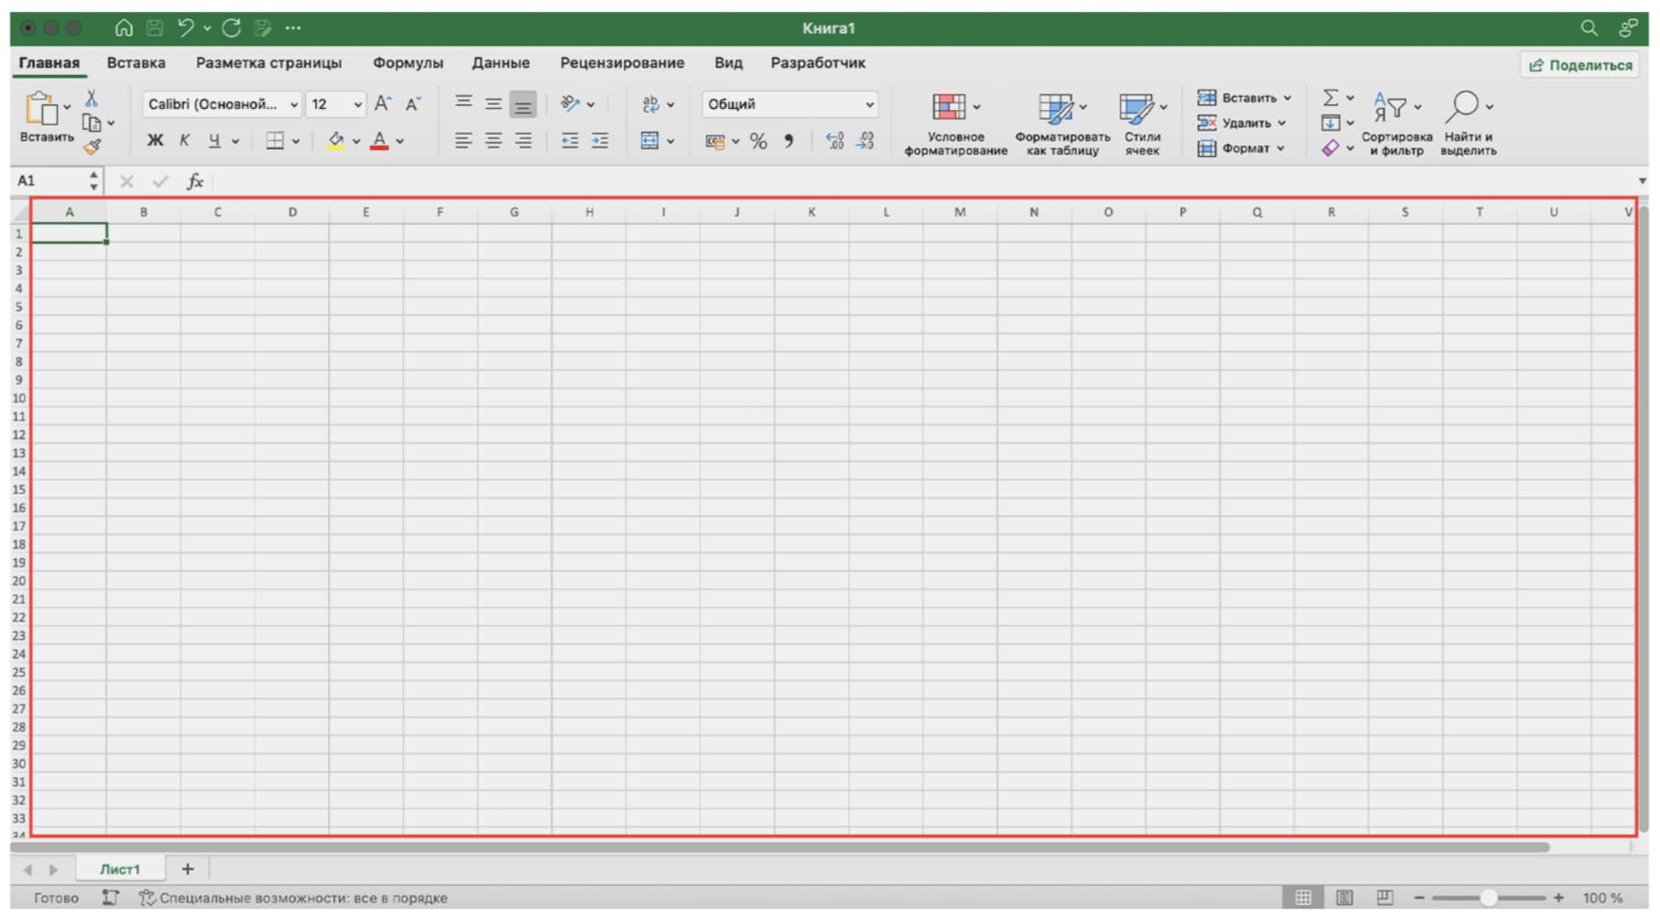This screenshot has height=922, width=1660.
Task: Switch to Page Layout view in status bar
Action: (1344, 897)
